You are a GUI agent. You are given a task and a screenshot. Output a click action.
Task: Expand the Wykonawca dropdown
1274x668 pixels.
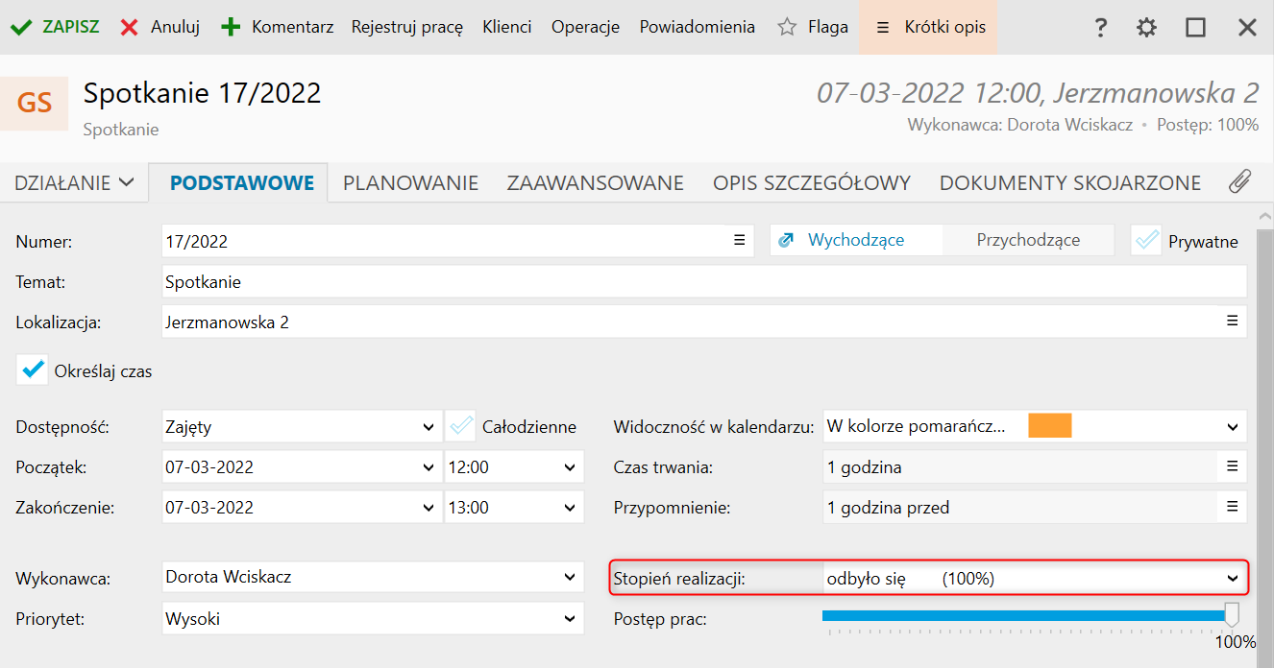[572, 578]
